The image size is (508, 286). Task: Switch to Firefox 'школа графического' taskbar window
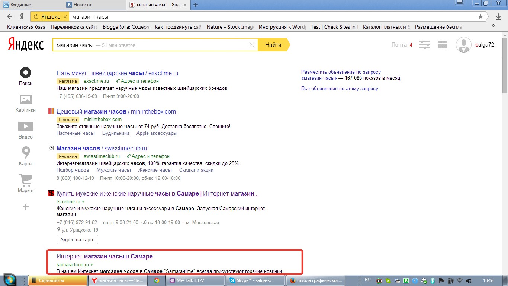point(316,280)
